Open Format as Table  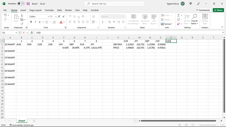click(x=145, y=19)
